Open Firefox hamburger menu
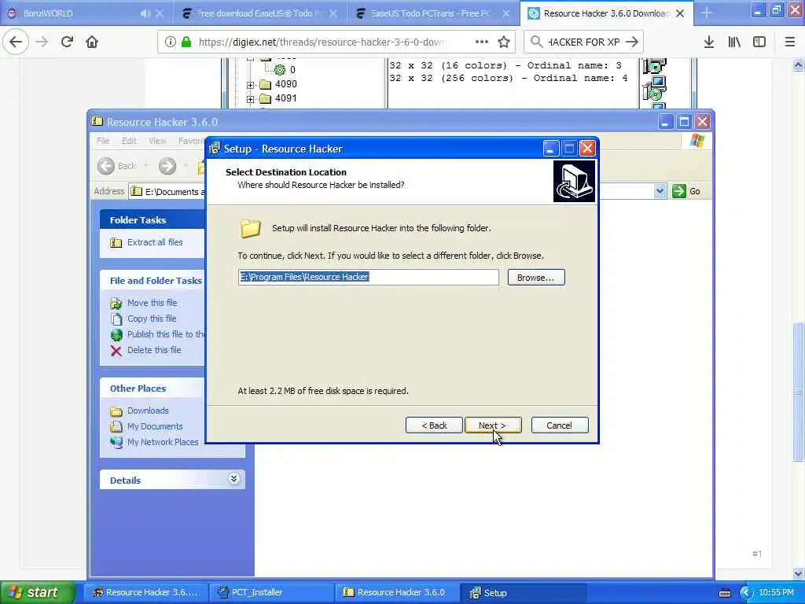Screen dimensions: 805x604 point(789,42)
